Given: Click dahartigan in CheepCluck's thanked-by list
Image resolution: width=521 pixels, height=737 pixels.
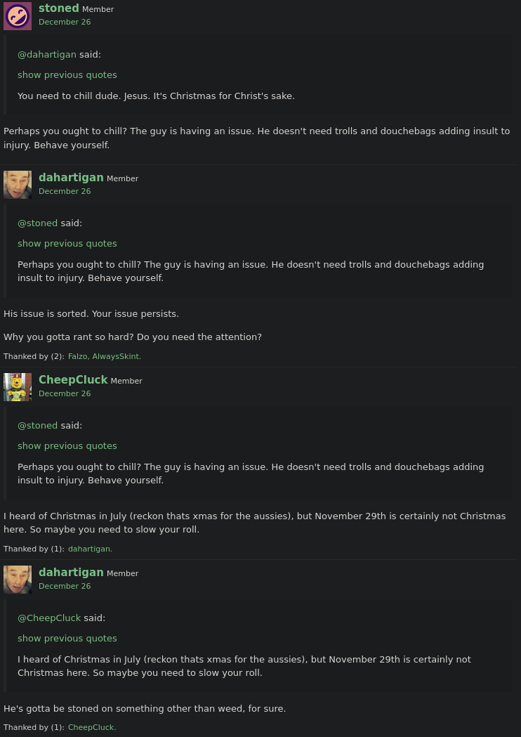Looking at the screenshot, I should tap(90, 549).
